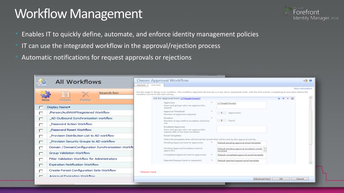
Task: Click the Duration days number field
Action: [221, 121]
